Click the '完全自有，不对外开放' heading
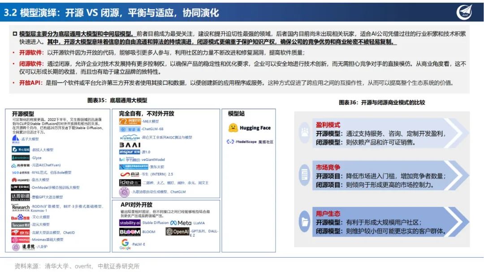Image resolution: width=484 pixels, height=272 pixels. (x=147, y=114)
